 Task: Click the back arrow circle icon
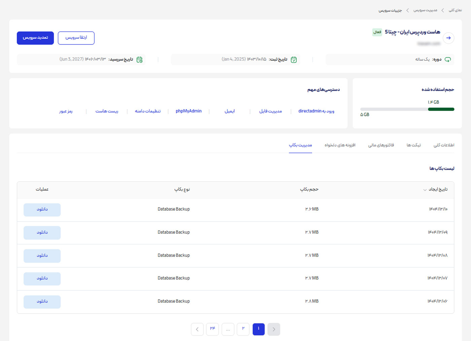(x=448, y=38)
